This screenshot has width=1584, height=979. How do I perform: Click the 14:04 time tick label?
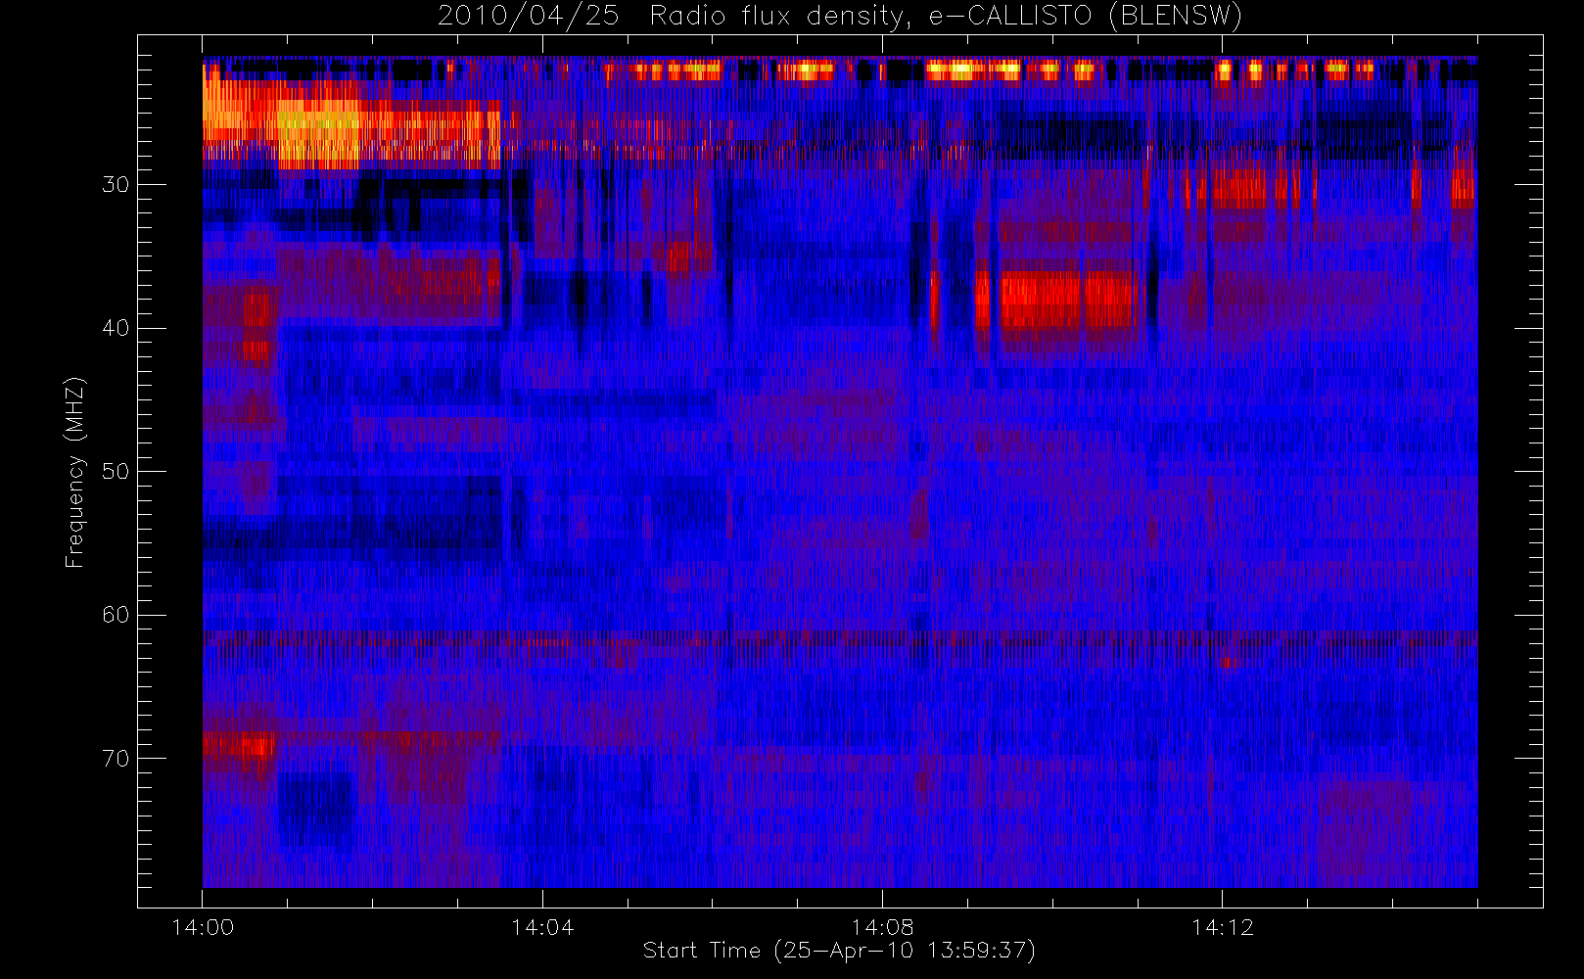pyautogui.click(x=542, y=927)
